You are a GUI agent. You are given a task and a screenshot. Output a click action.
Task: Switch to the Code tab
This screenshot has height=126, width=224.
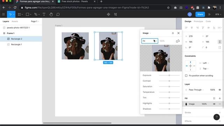[x=208, y=21]
